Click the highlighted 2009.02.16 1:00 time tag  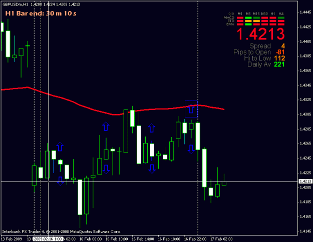point(48,239)
